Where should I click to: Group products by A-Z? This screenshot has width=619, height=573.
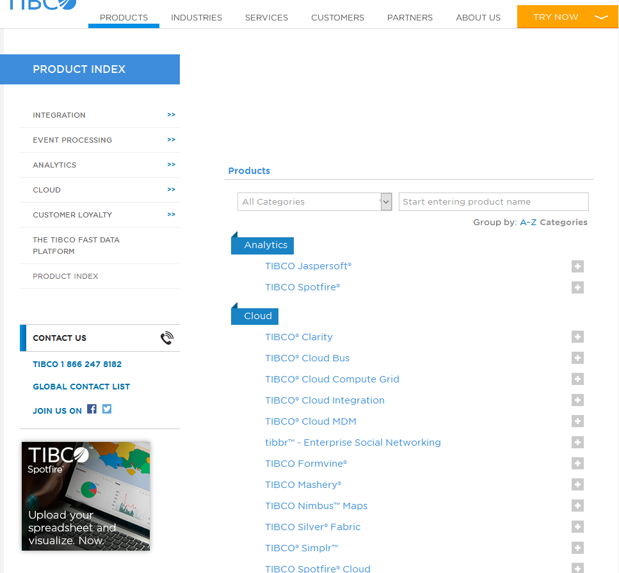click(x=528, y=223)
